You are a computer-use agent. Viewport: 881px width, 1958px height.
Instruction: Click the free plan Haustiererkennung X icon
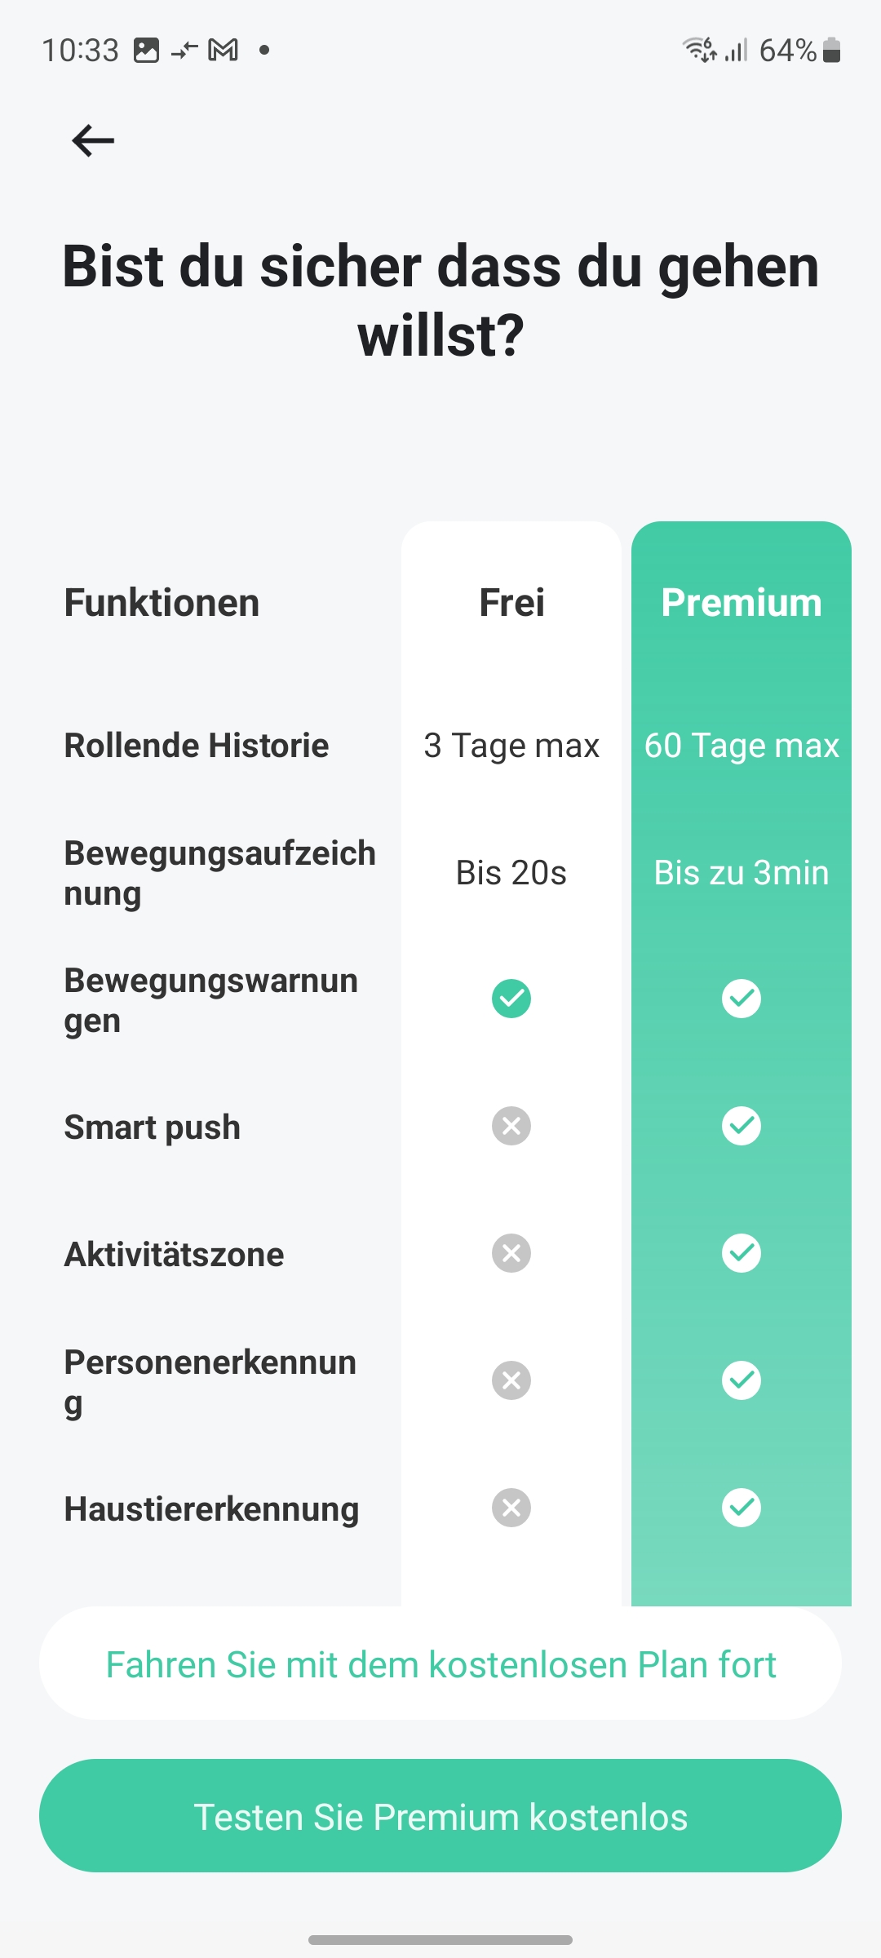pyautogui.click(x=511, y=1508)
